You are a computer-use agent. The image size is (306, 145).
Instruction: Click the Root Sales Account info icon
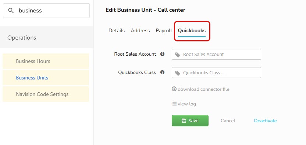(x=162, y=54)
